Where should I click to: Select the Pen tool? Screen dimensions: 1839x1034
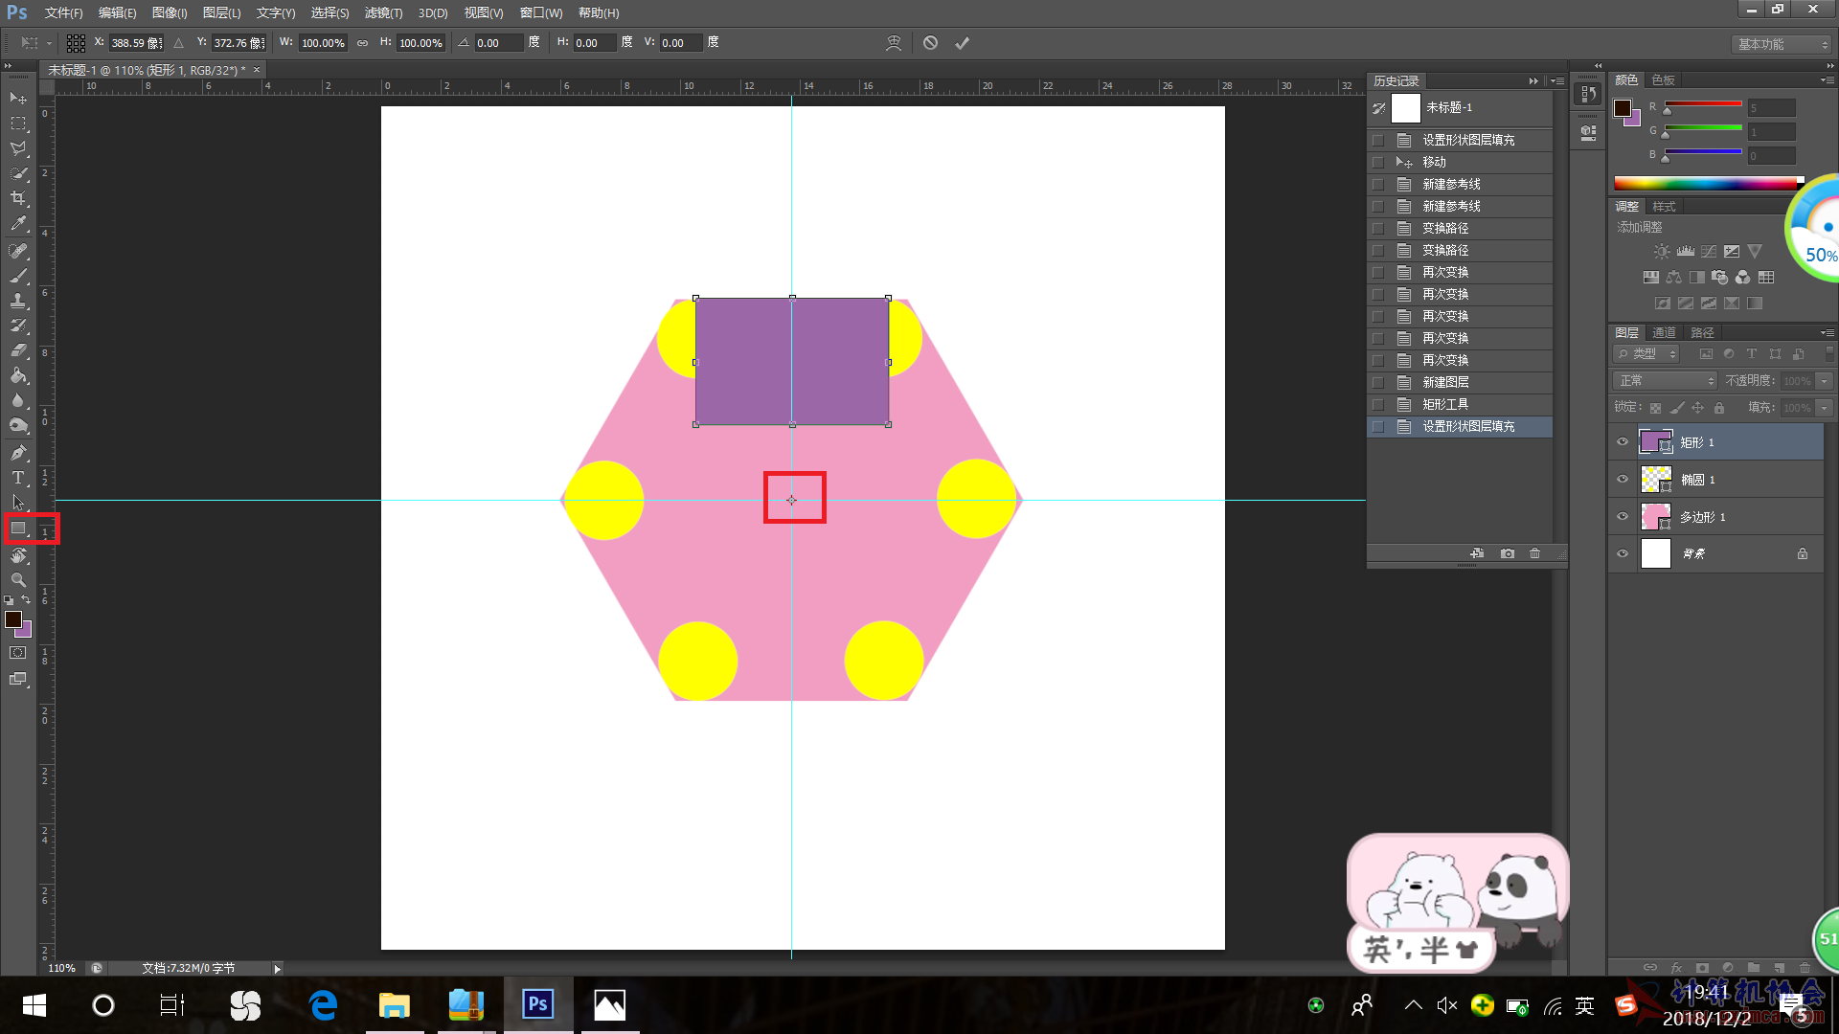click(18, 453)
